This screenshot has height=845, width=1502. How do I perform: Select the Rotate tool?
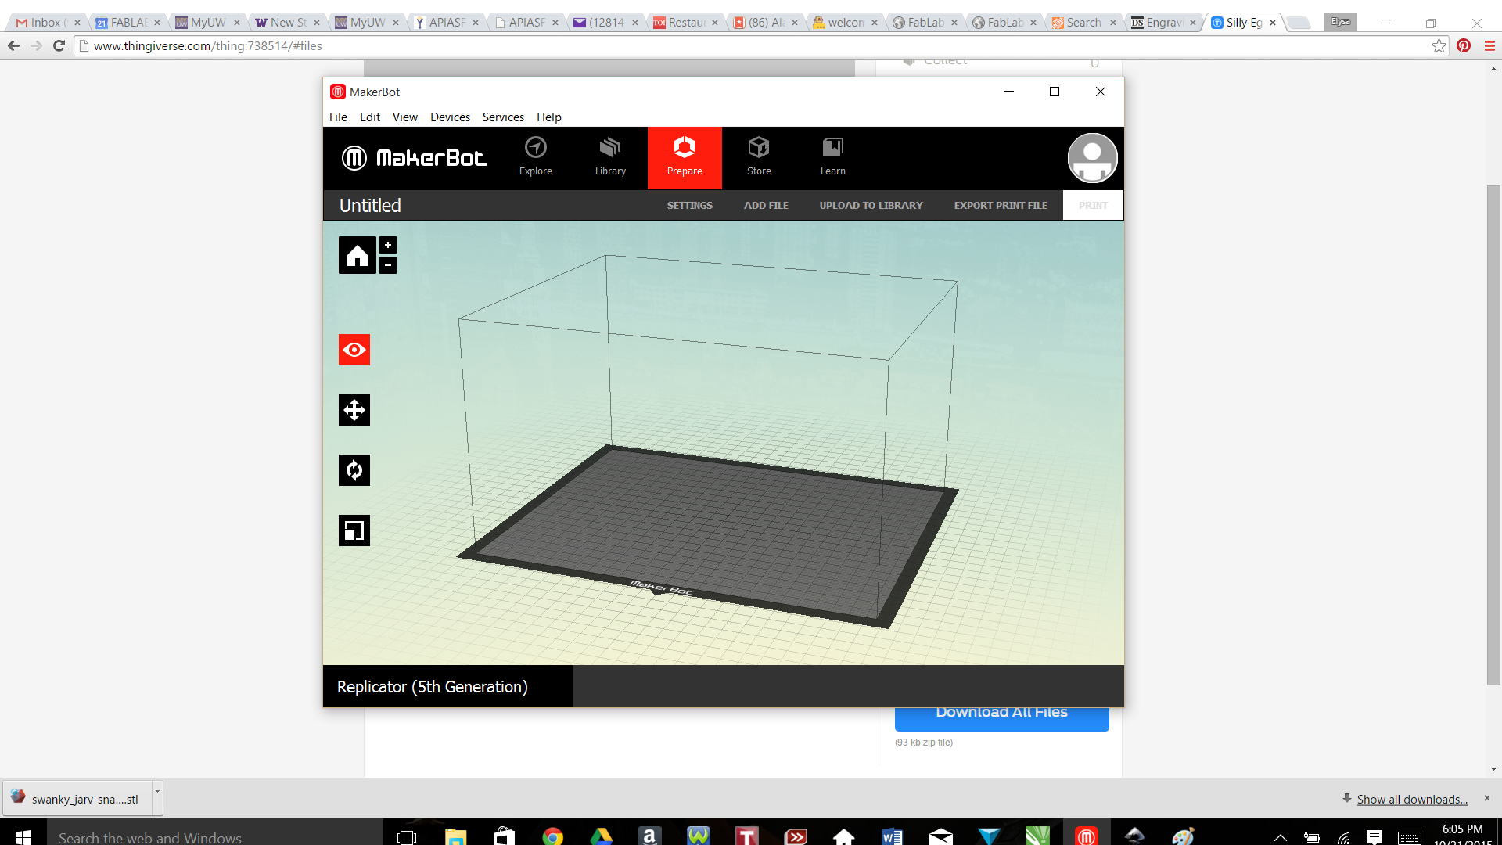(354, 469)
